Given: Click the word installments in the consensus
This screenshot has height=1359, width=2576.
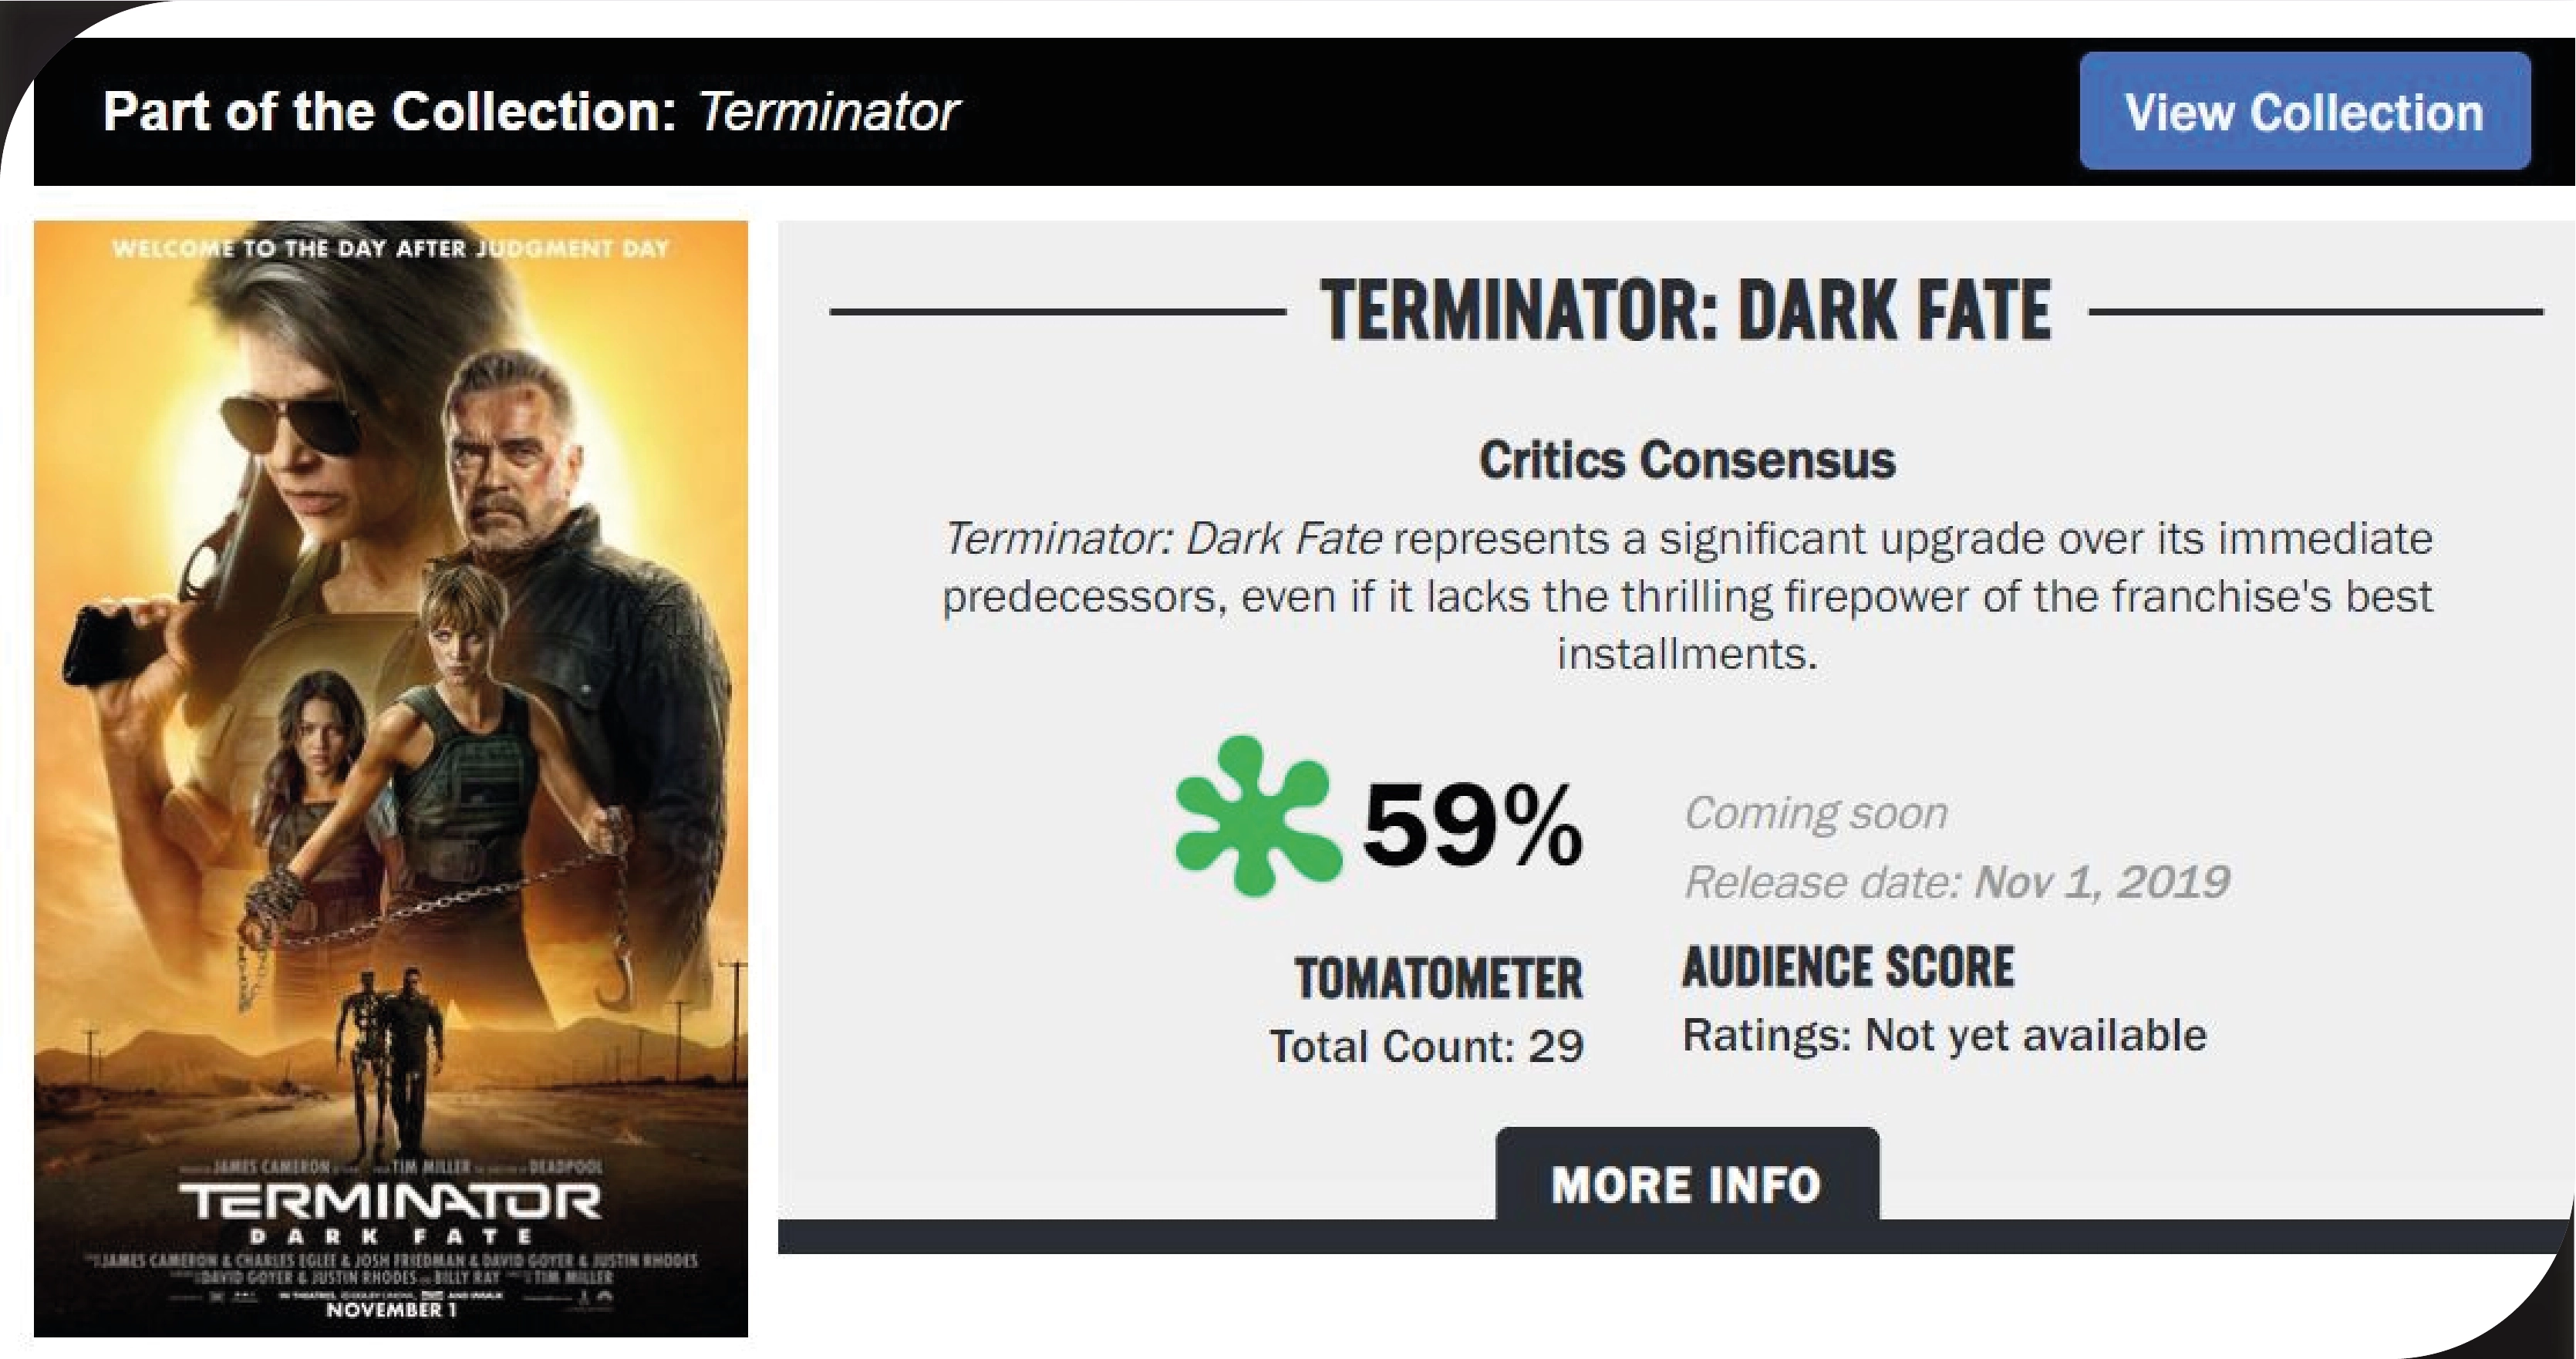Looking at the screenshot, I should point(1686,654).
